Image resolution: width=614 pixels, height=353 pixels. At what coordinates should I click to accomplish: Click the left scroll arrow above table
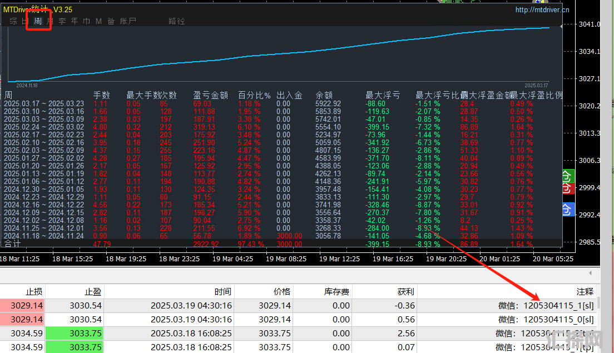[591, 273]
